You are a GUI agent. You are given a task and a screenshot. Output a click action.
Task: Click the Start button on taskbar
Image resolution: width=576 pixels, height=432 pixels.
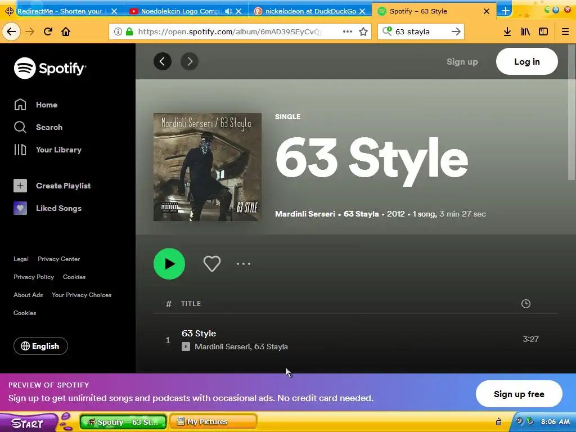pyautogui.click(x=28, y=423)
